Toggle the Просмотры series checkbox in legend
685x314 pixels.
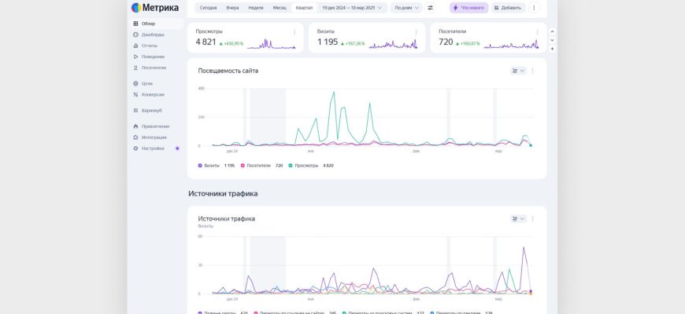click(x=291, y=166)
